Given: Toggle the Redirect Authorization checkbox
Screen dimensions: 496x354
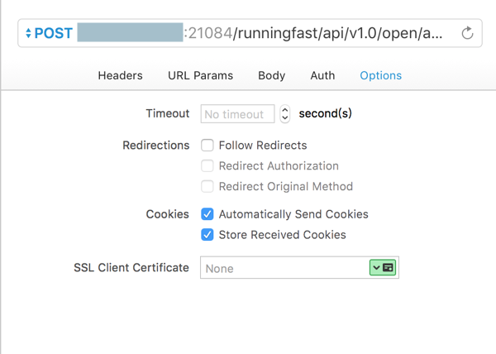Looking at the screenshot, I should (x=207, y=166).
